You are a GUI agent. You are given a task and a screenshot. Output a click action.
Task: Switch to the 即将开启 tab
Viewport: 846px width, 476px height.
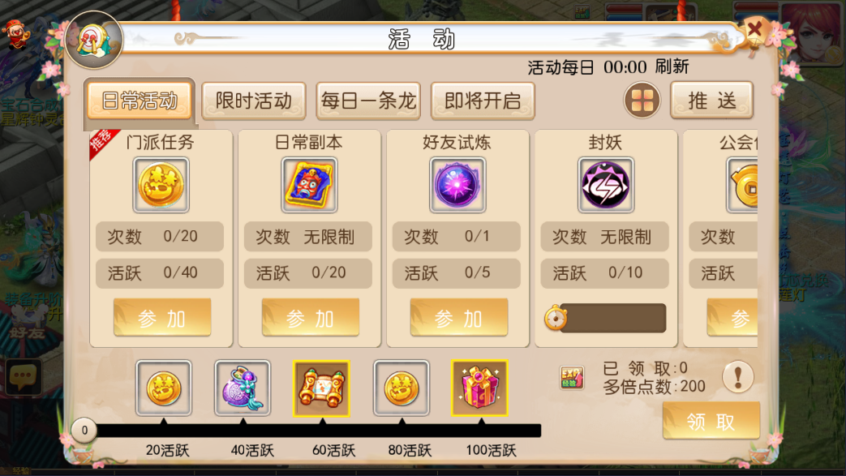[483, 101]
